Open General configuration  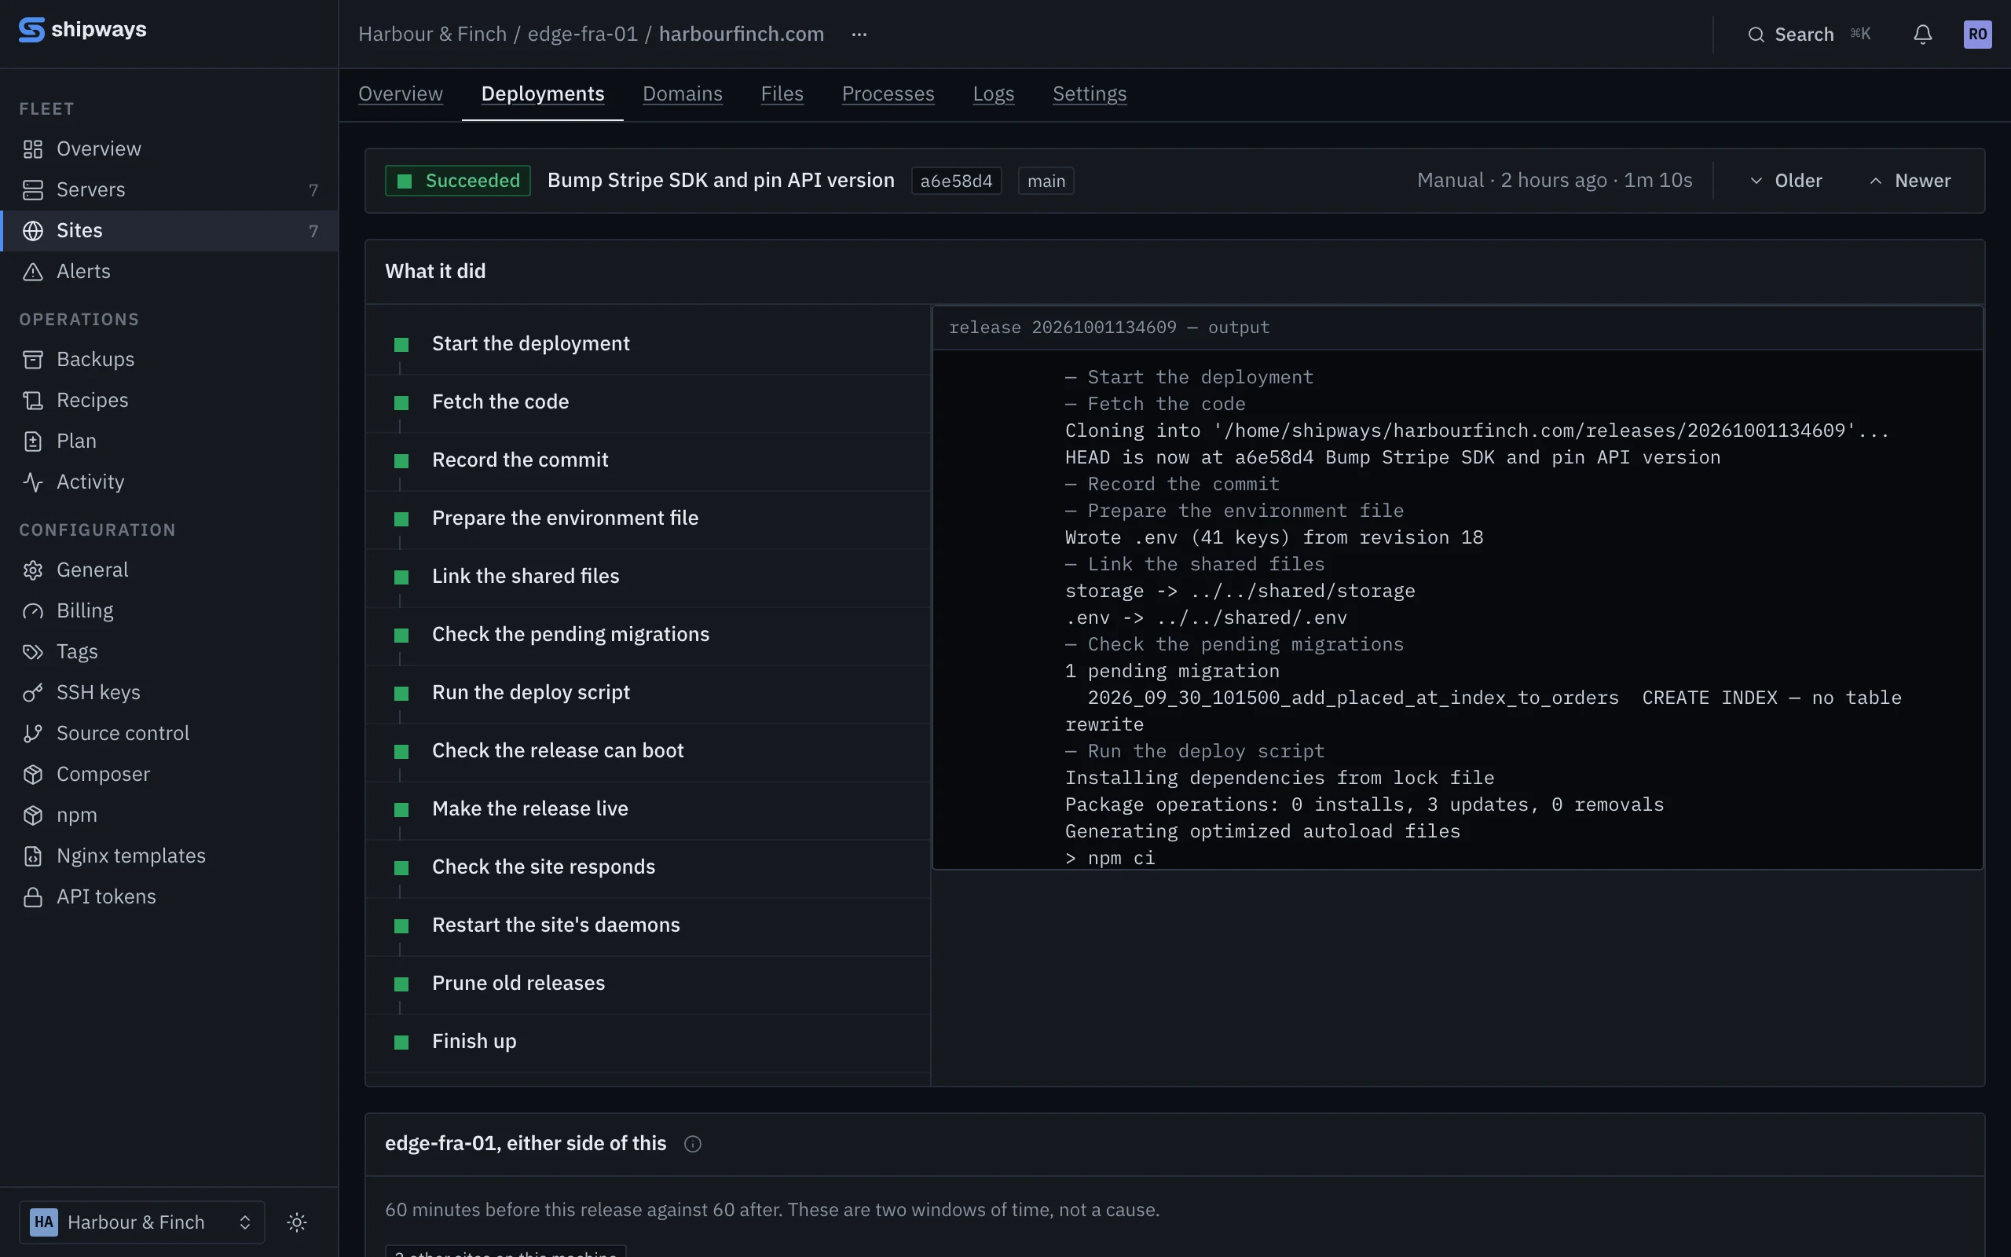169,570
